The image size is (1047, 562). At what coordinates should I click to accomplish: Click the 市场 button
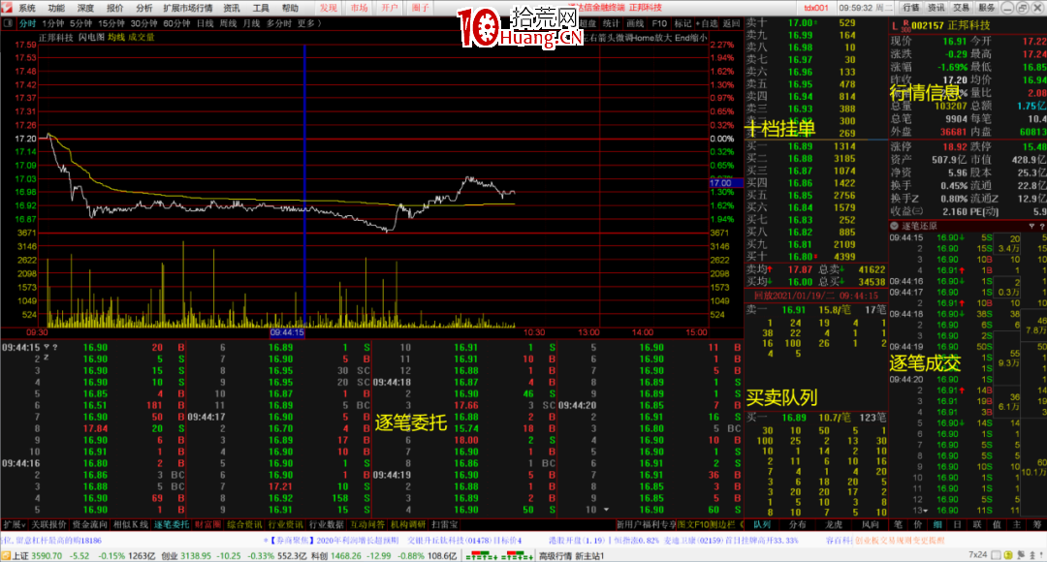(360, 8)
